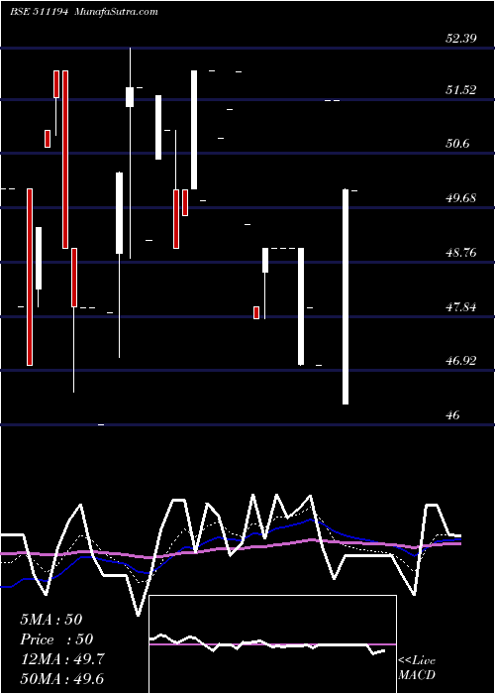The image size is (495, 694).
Task: Open the Live MACD inset chart
Action: [x=272, y=644]
